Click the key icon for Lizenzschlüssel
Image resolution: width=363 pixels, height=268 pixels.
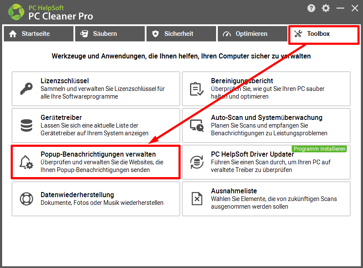coord(26,89)
